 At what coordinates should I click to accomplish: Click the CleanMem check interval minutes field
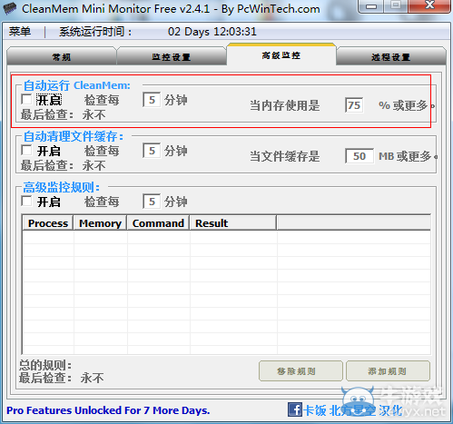click(152, 100)
